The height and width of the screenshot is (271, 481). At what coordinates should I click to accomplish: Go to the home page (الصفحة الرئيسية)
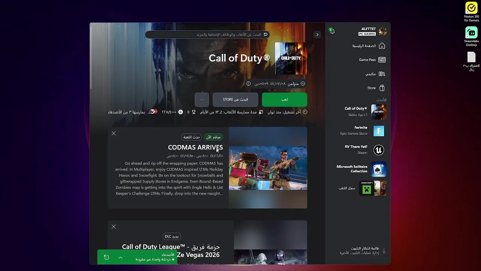pyautogui.click(x=368, y=46)
